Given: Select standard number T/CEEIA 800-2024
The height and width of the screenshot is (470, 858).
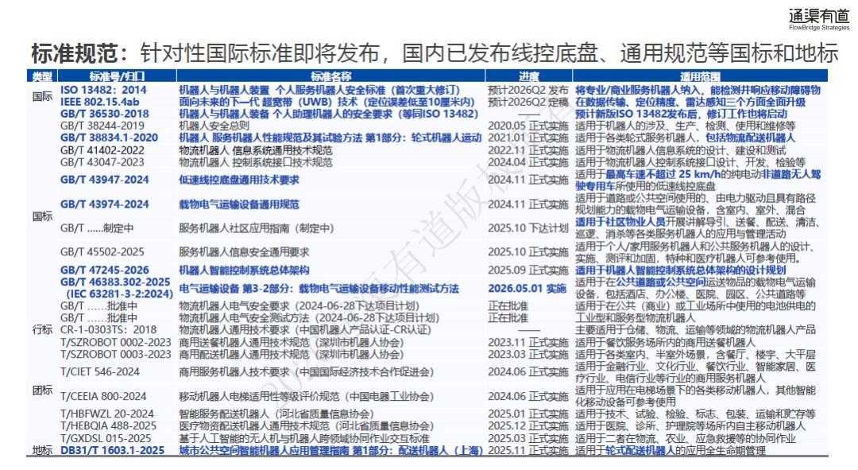Looking at the screenshot, I should (x=103, y=396).
